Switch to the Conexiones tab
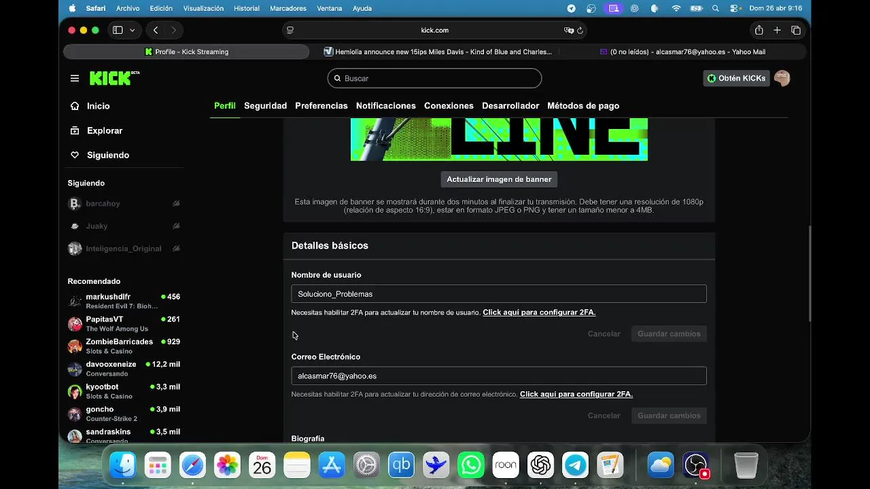Image resolution: width=870 pixels, height=489 pixels. coord(449,106)
